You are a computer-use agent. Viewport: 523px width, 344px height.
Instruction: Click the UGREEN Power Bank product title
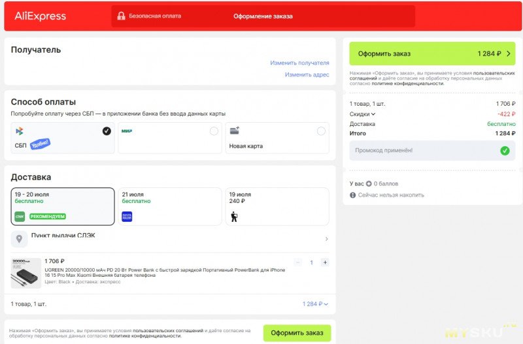pyautogui.click(x=165, y=272)
